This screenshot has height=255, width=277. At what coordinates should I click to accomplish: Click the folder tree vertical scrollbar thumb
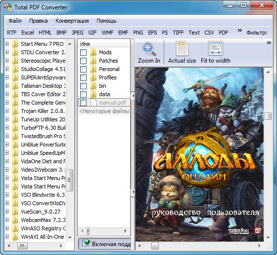[x=70, y=180]
